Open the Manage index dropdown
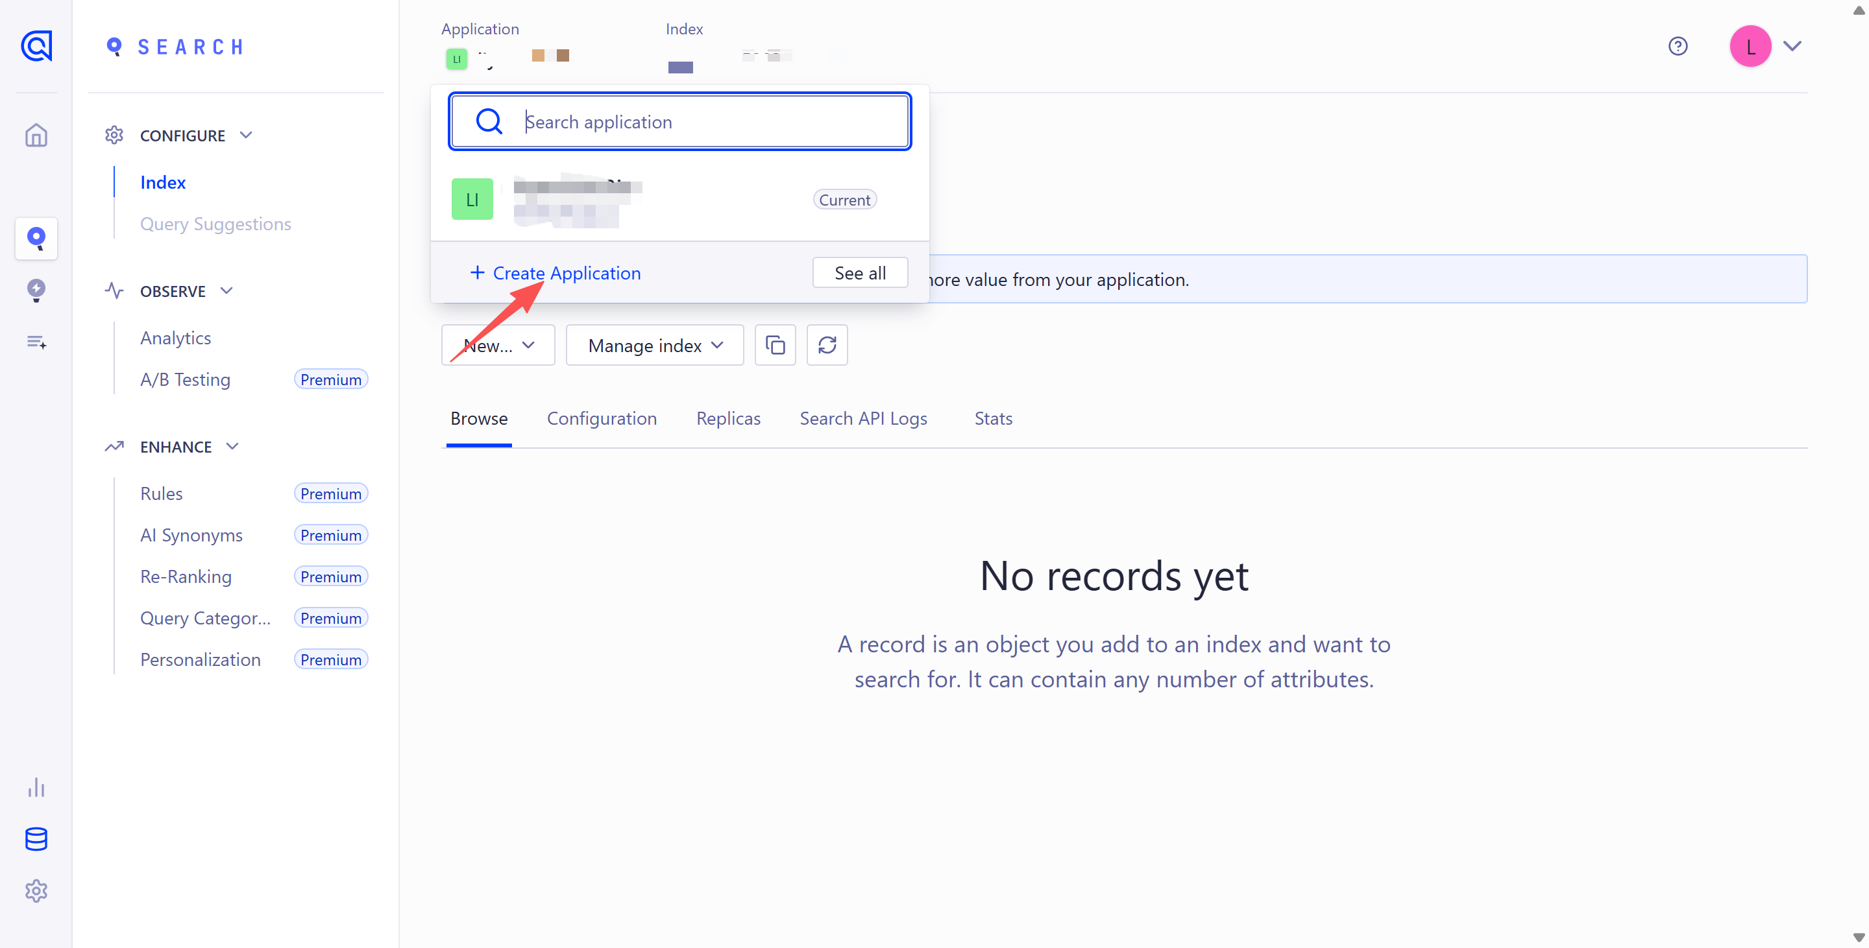The width and height of the screenshot is (1869, 948). coord(654,346)
